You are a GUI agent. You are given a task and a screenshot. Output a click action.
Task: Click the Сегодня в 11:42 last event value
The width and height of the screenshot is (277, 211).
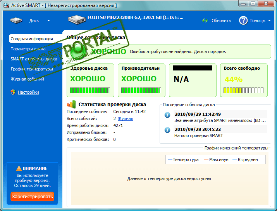coord(129,112)
